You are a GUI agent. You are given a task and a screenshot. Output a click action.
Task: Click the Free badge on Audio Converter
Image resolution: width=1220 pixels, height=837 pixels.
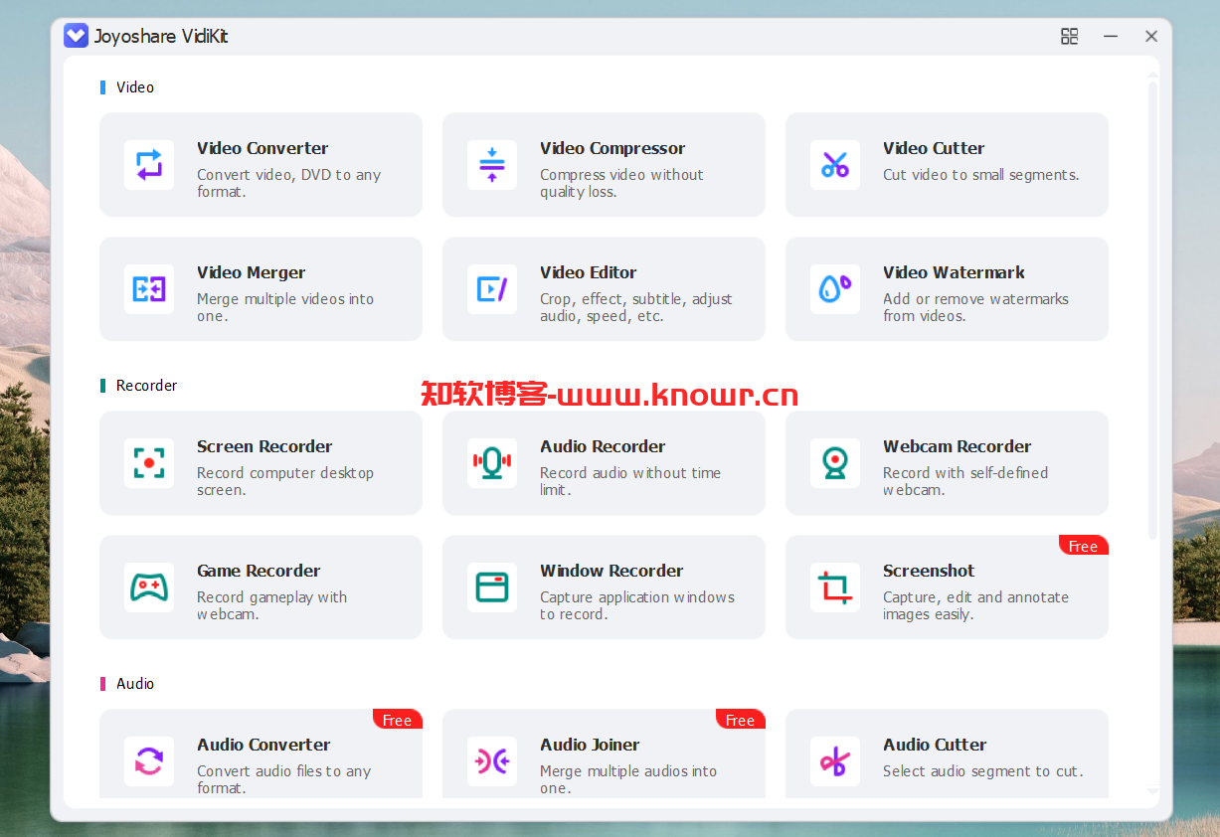click(398, 720)
